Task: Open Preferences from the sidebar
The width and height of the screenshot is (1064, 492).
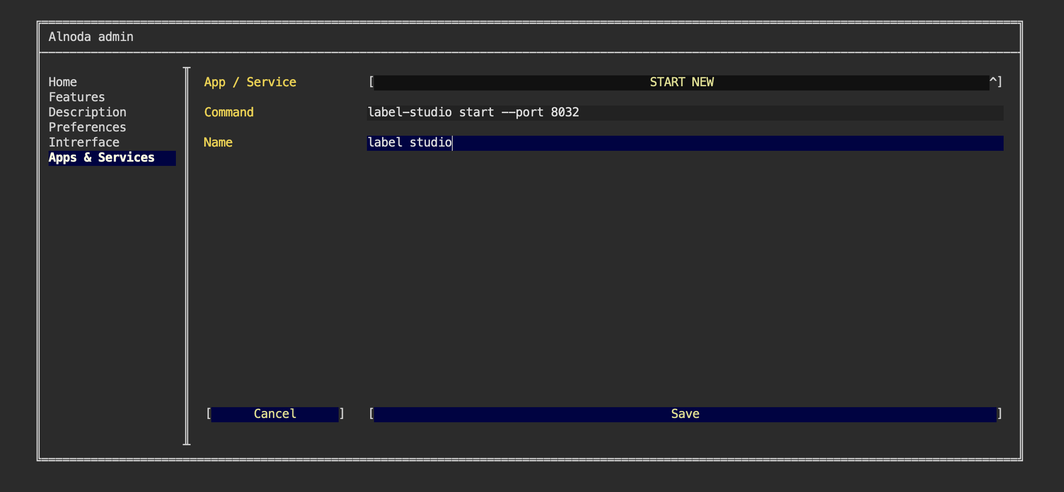Action: pyautogui.click(x=87, y=127)
